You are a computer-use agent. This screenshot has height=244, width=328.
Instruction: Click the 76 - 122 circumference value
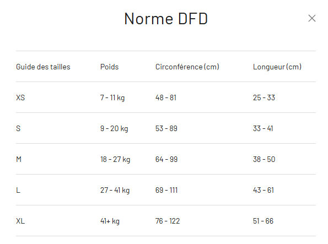pos(168,221)
